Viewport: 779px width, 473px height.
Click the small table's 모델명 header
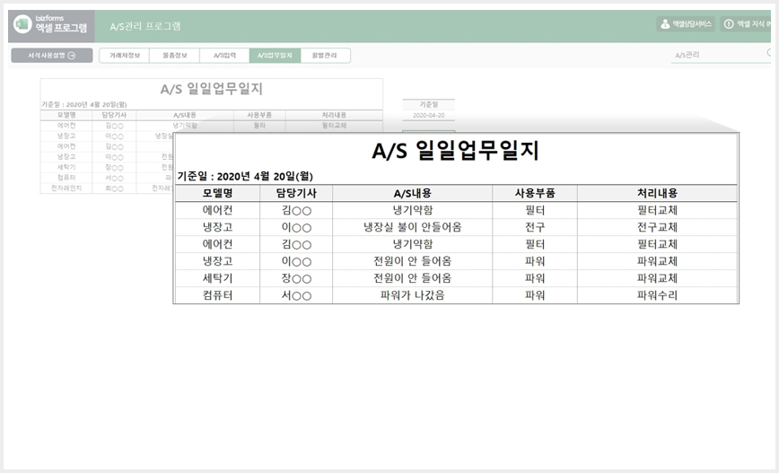coord(66,115)
